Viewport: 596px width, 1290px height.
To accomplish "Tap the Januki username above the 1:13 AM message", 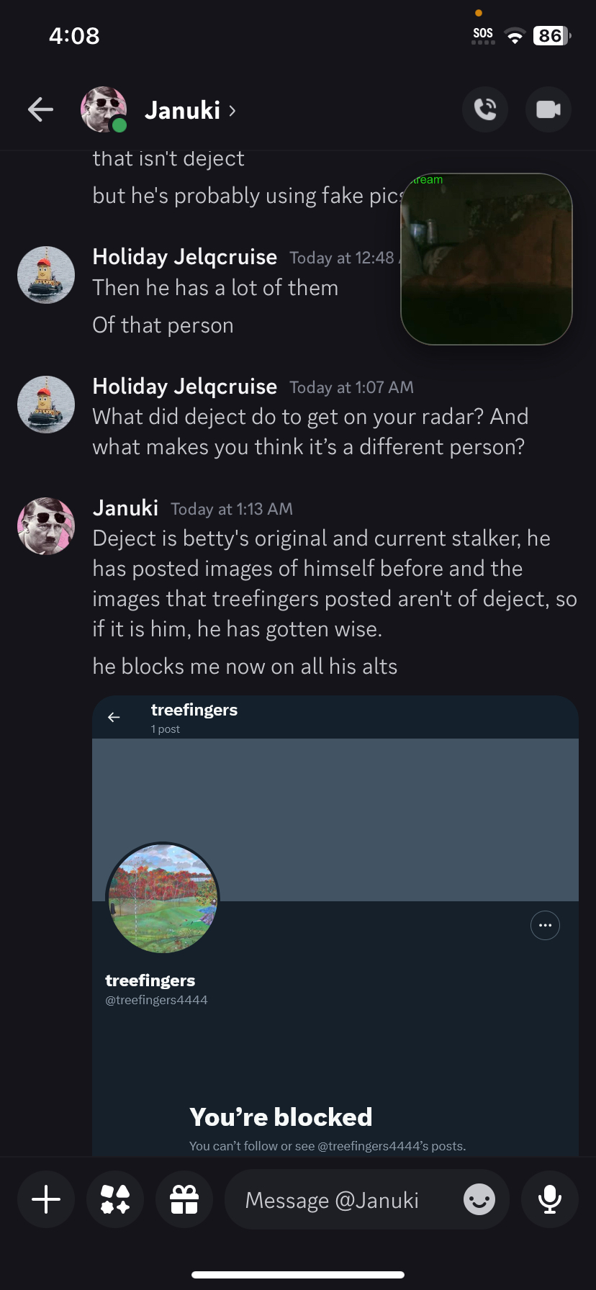I will coord(125,508).
